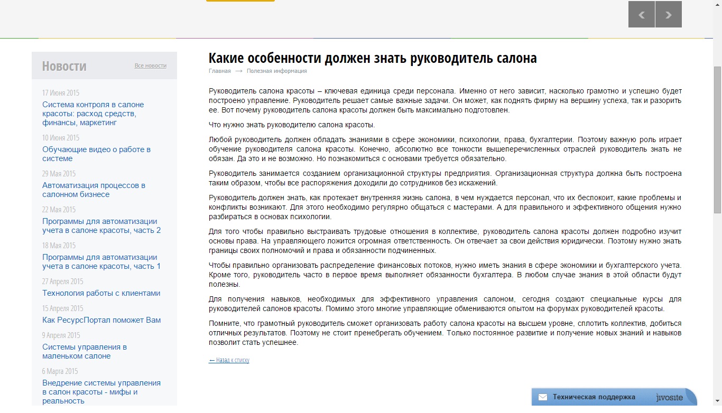
Task: Click the jivosite logo in chat widget
Action: click(669, 397)
